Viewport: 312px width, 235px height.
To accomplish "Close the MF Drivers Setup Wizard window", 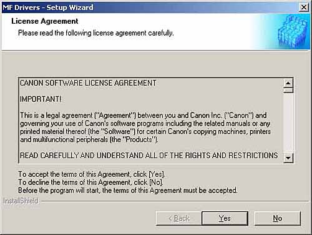I will click(x=304, y=7).
